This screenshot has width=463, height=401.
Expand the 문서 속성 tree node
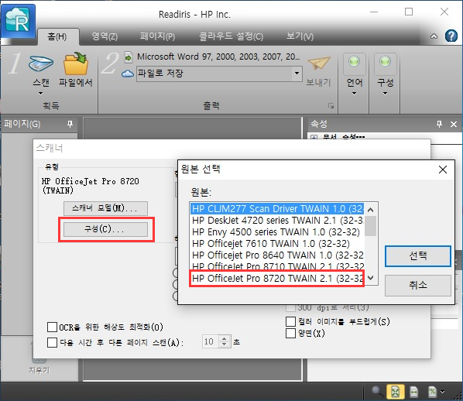314,137
